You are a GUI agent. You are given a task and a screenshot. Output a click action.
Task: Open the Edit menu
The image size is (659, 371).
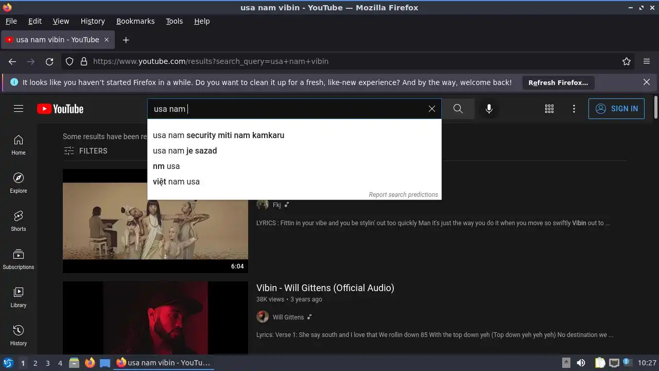35,21
